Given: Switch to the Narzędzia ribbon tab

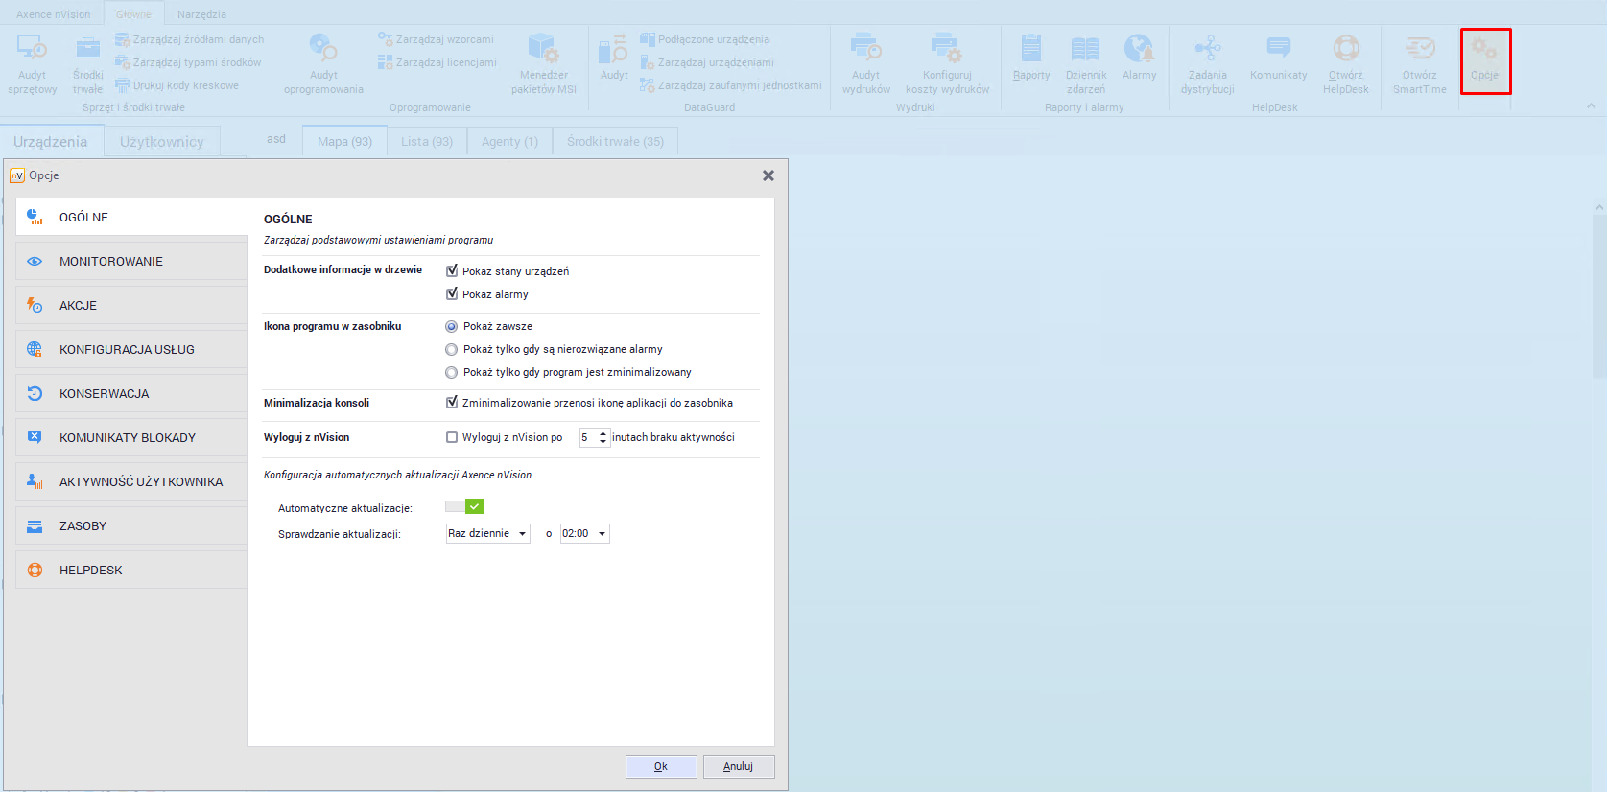Looking at the screenshot, I should (201, 14).
